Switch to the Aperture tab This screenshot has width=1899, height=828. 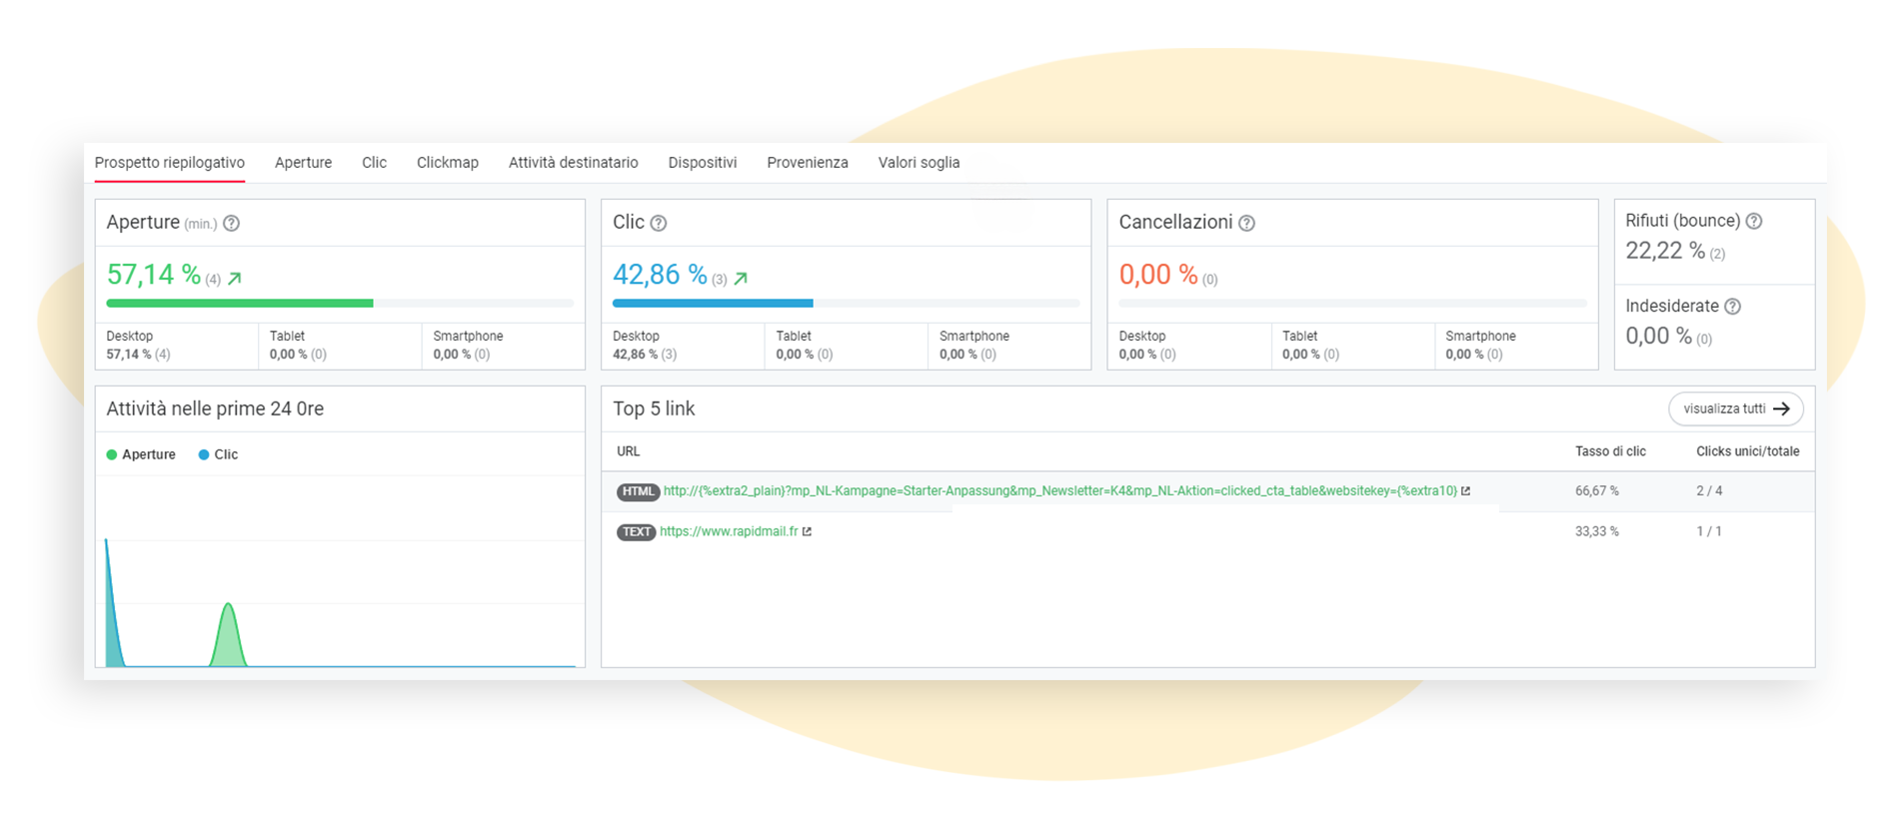303,163
